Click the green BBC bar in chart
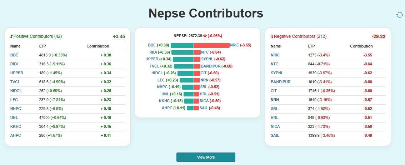405x165 pixels. [x=182, y=45]
